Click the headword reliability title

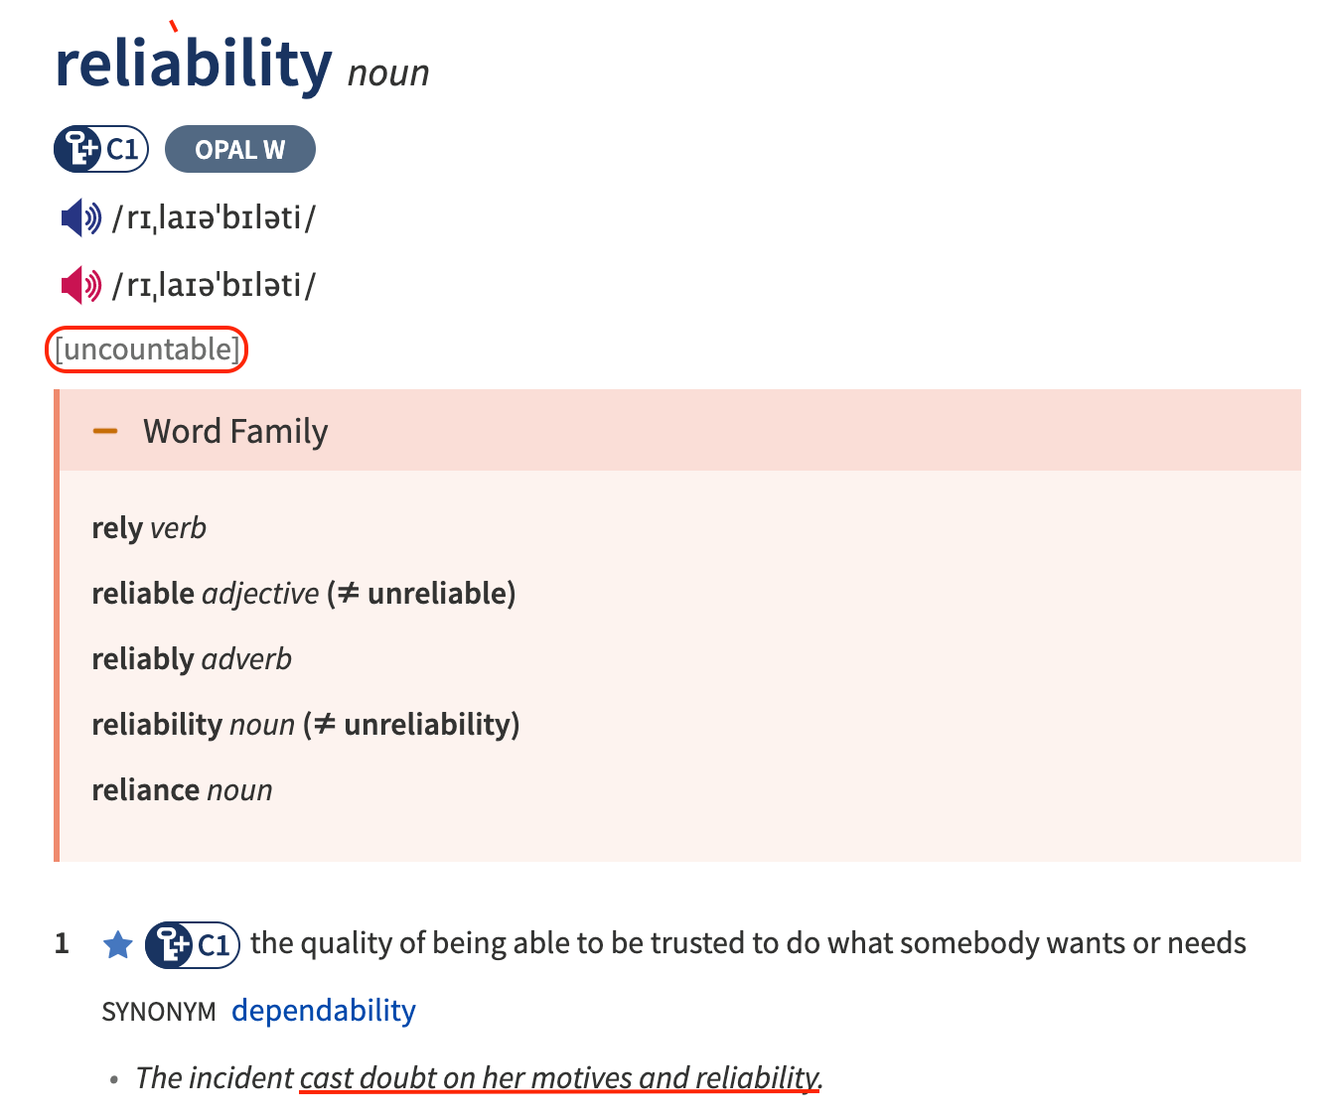point(194,64)
